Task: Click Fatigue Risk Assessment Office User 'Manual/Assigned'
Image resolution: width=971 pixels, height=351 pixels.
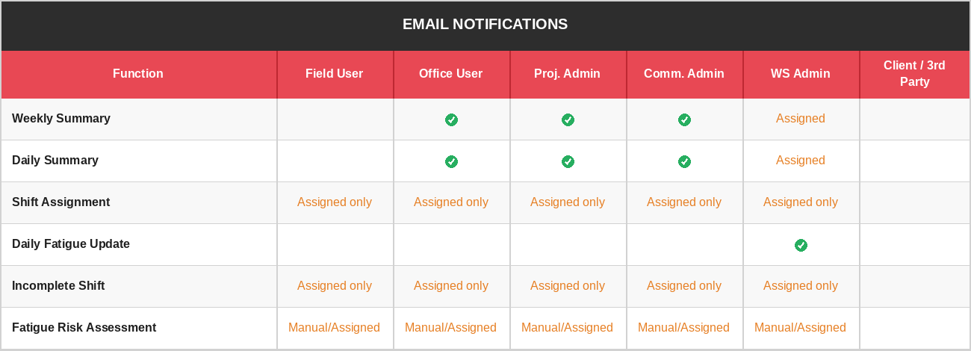Action: point(450,327)
